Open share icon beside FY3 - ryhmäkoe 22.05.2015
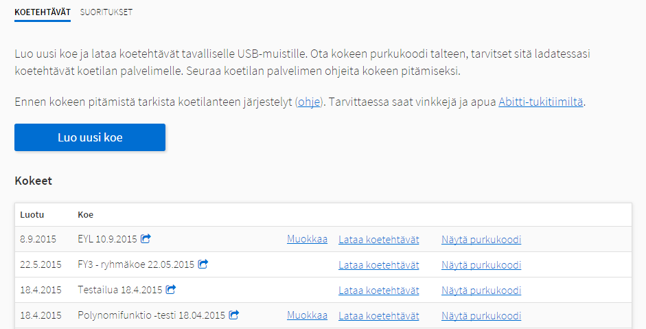This screenshot has height=329, width=646. click(x=203, y=264)
